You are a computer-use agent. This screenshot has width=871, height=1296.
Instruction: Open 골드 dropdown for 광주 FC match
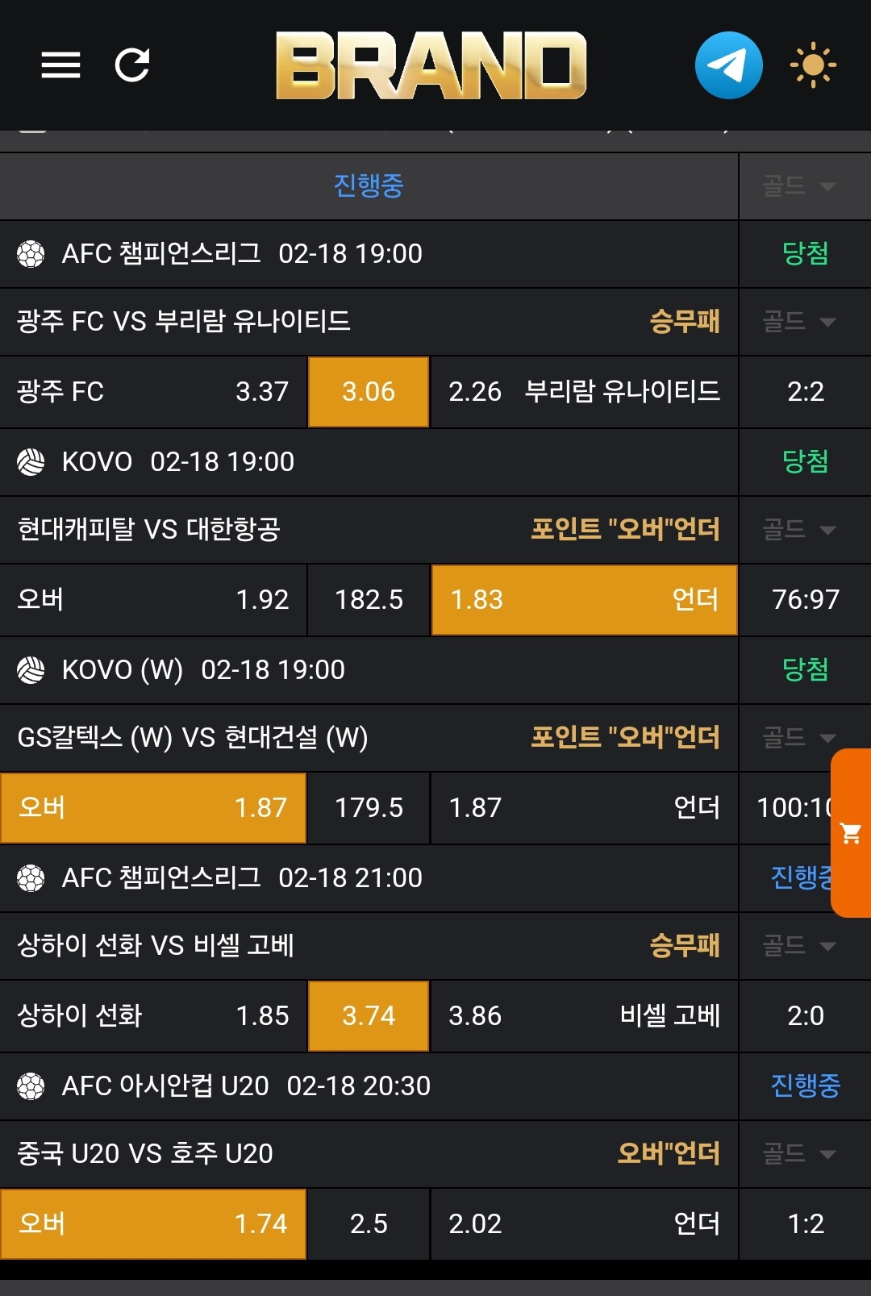pyautogui.click(x=798, y=322)
